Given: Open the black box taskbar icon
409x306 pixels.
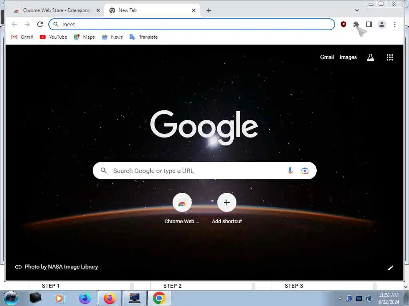Looking at the screenshot, I should (x=35, y=298).
